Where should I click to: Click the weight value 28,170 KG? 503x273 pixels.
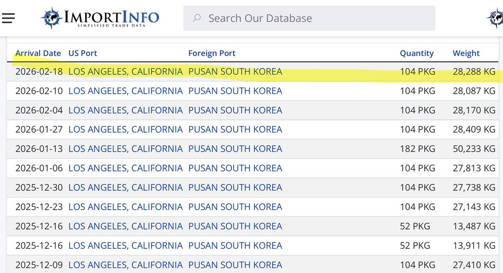pos(474,110)
